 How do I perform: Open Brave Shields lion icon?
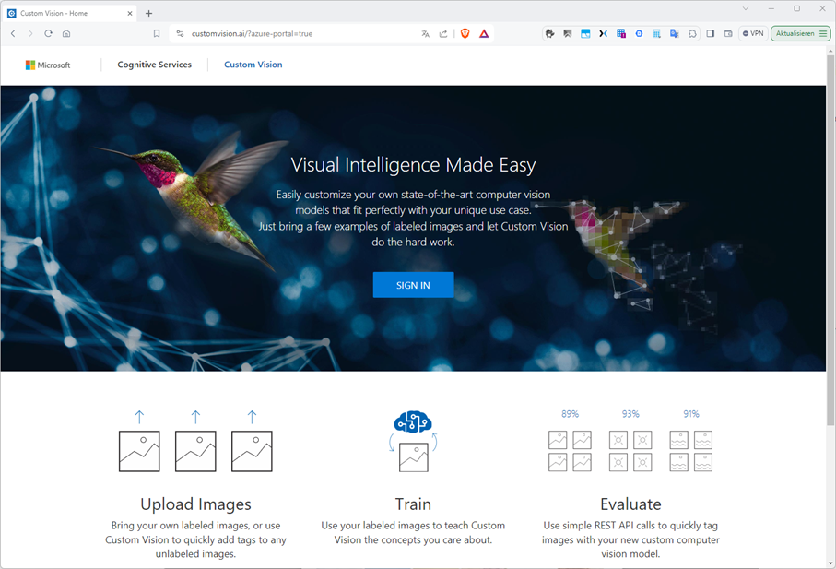click(x=465, y=33)
